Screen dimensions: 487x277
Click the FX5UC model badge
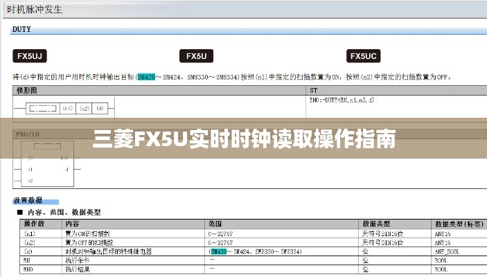click(x=364, y=56)
